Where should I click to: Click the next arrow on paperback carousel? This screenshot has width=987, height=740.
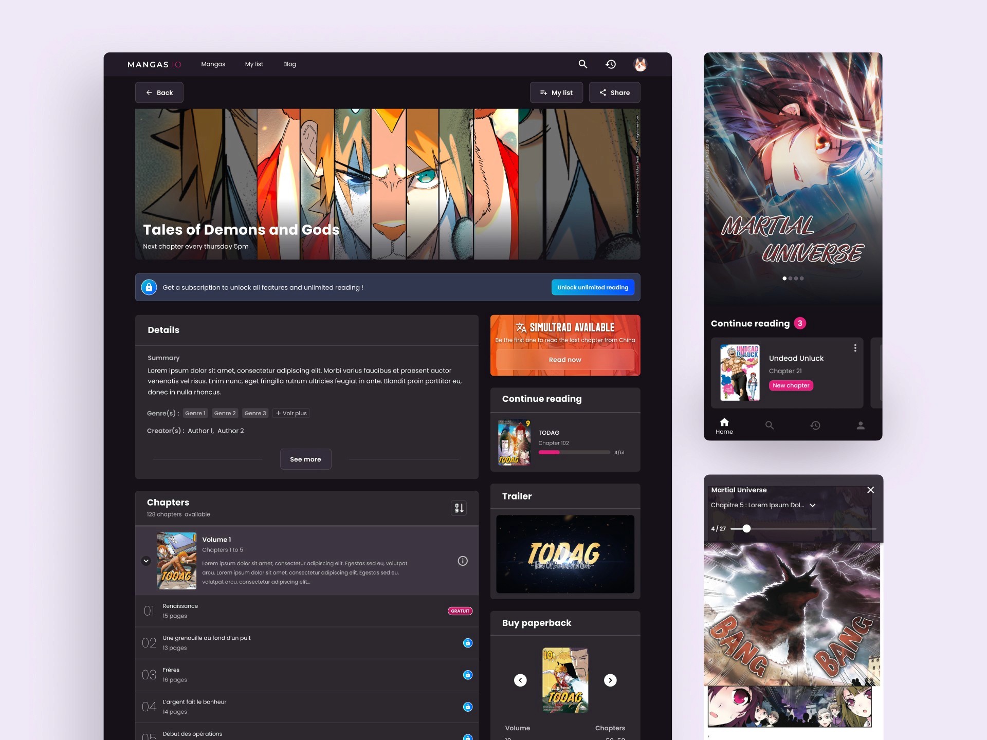tap(610, 678)
